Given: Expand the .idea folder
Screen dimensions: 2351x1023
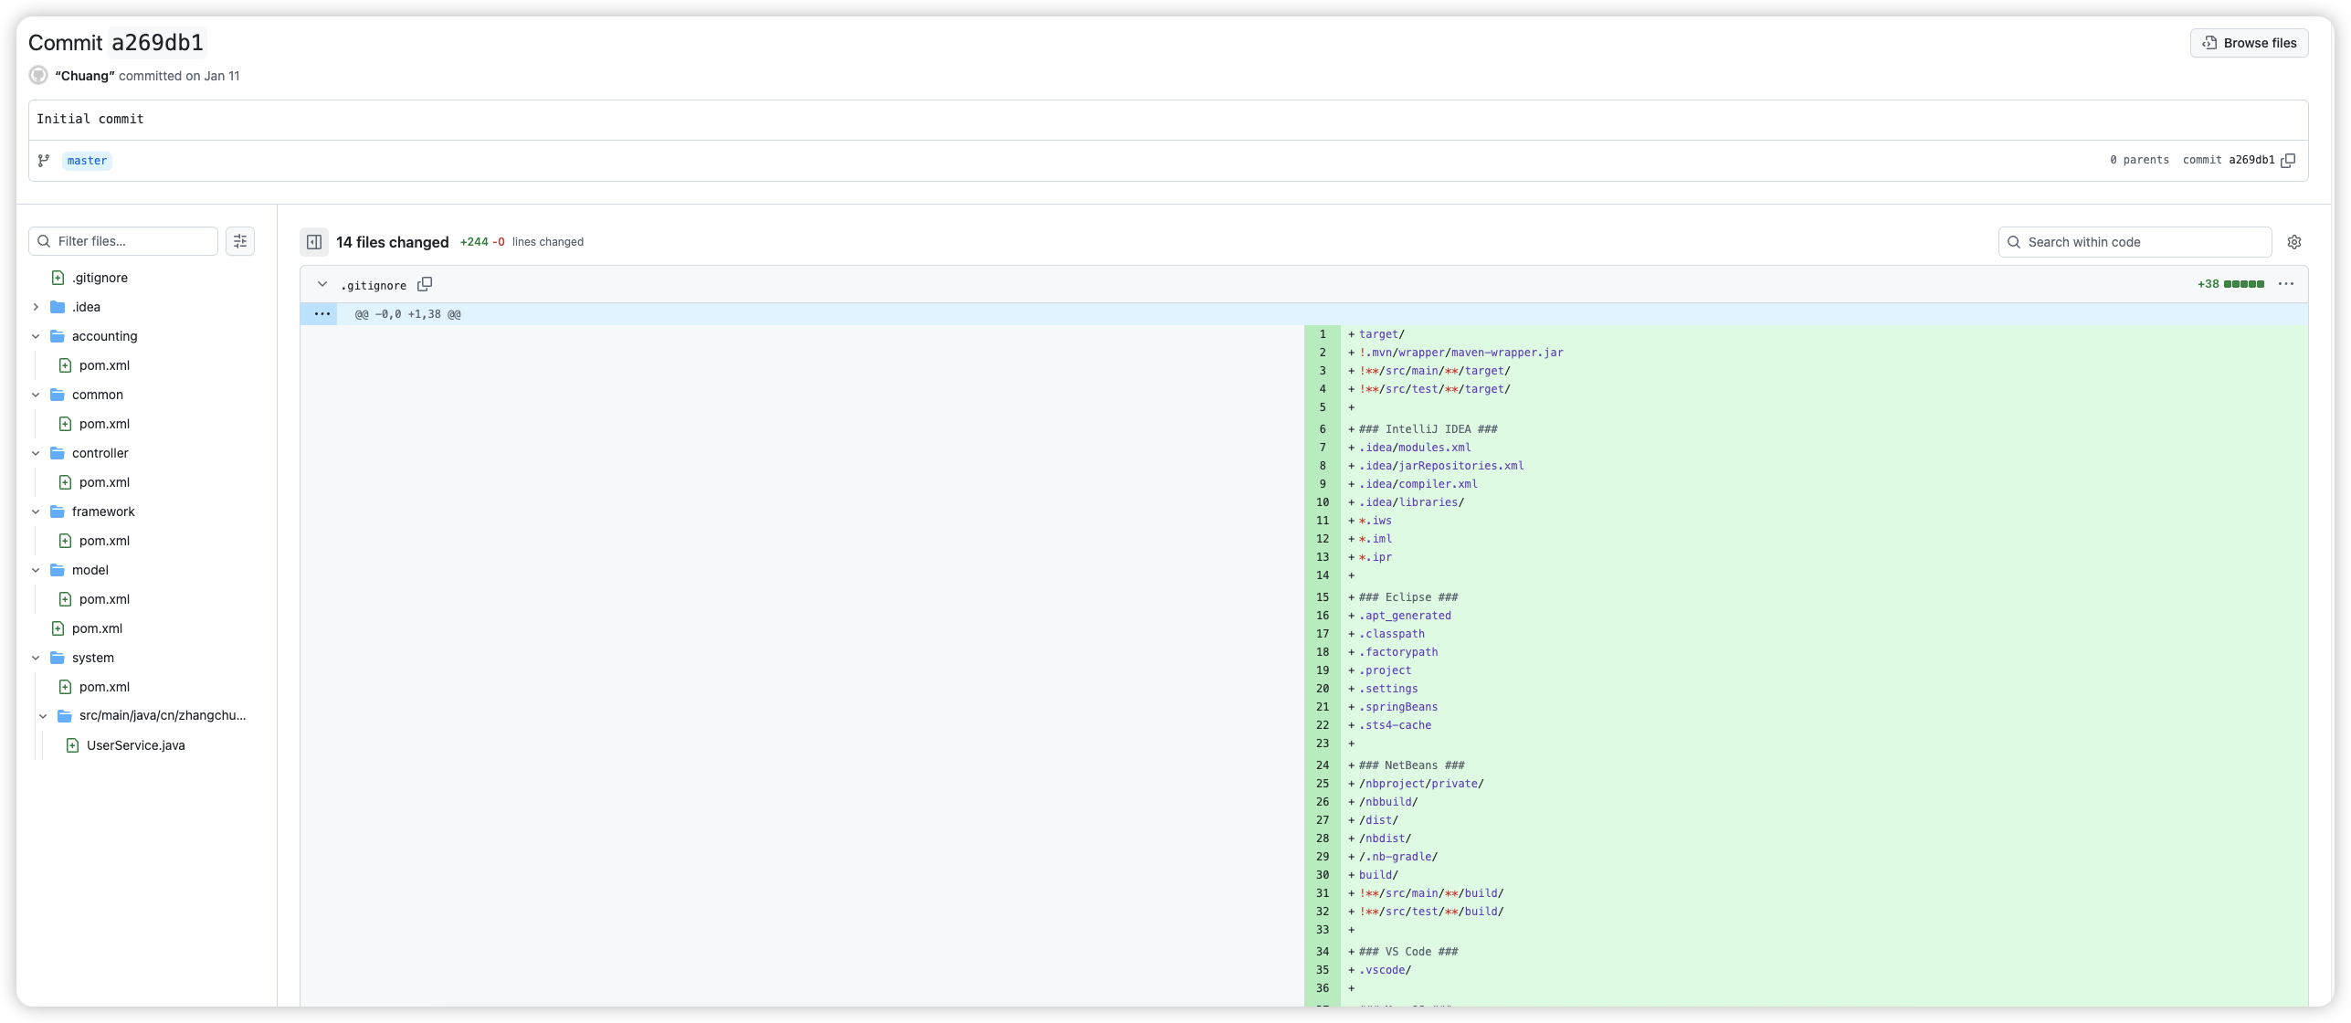Looking at the screenshot, I should tap(36, 307).
